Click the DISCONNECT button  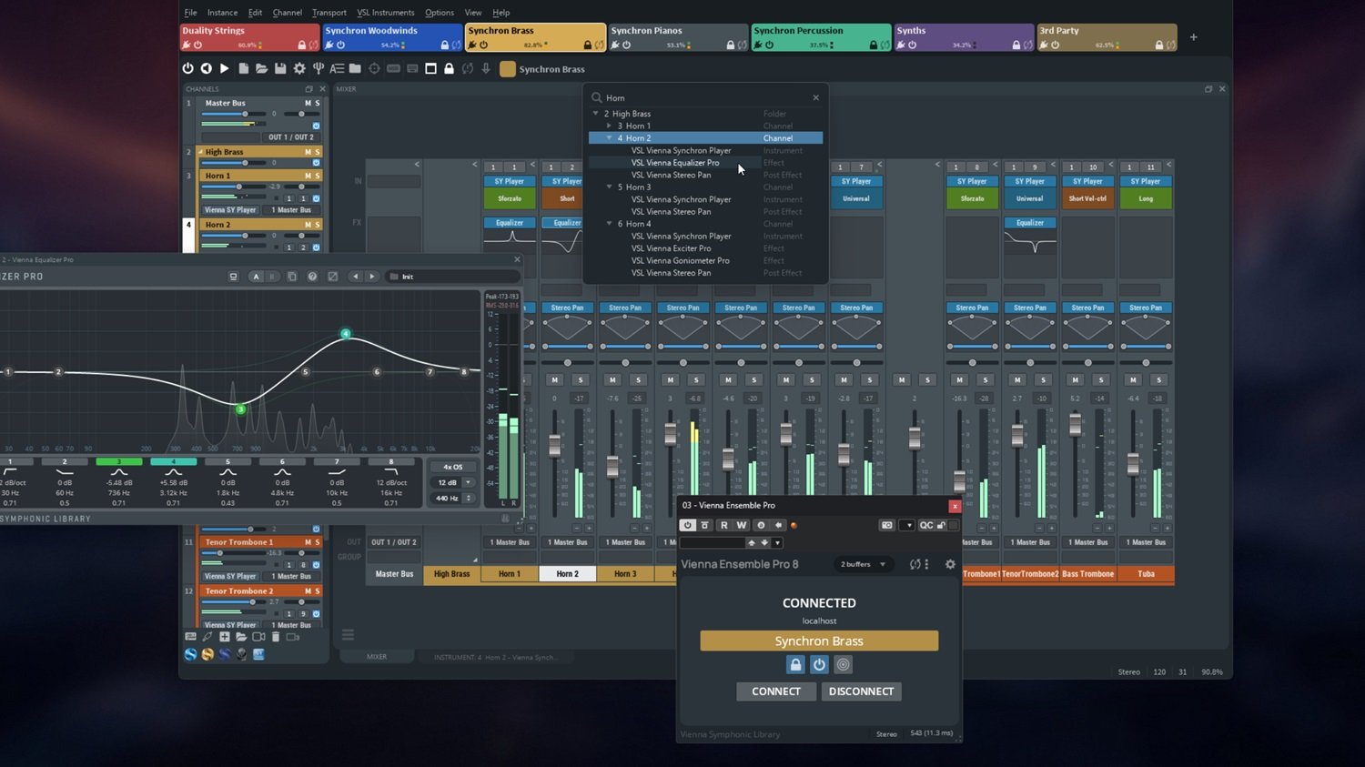(861, 691)
